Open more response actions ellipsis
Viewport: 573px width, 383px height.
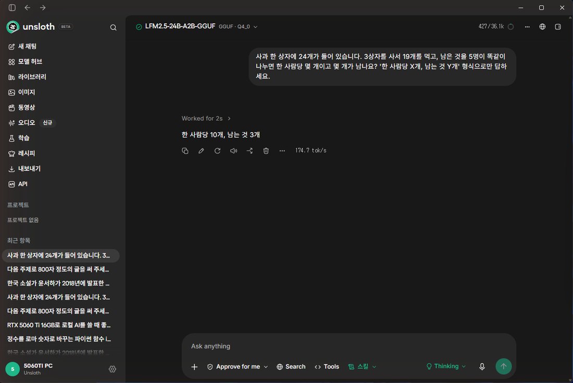[x=282, y=151]
